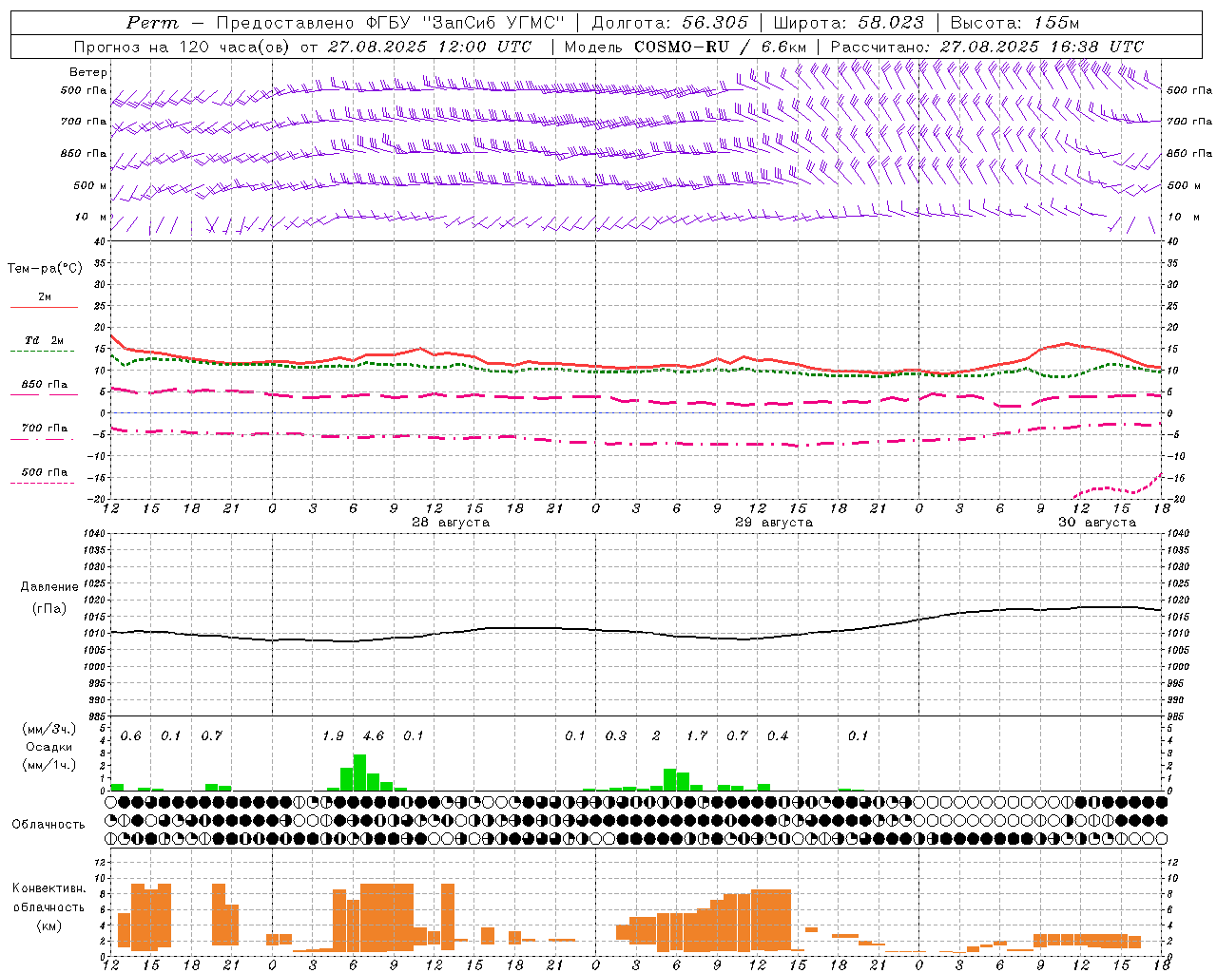Screen dimensions: 1217x973
Task: Click the '0.6' precipitation amount
Action: click(x=131, y=735)
